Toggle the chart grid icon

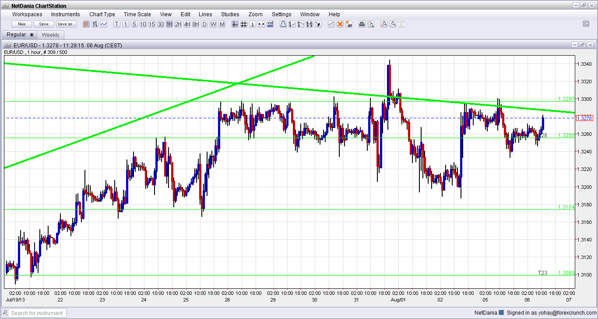tap(244, 24)
